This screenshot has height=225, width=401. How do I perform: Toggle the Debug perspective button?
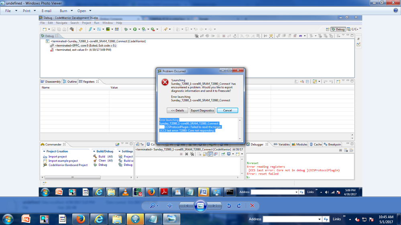(338, 29)
